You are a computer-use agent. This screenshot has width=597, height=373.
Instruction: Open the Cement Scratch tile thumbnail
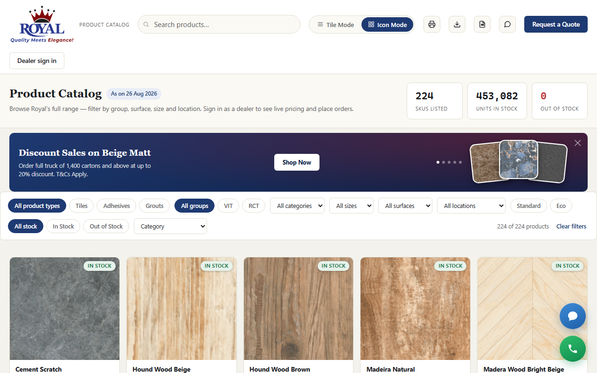64,309
